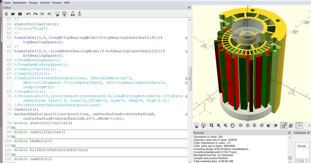
Task: Close the Fehlerliste panel
Action: point(308,133)
